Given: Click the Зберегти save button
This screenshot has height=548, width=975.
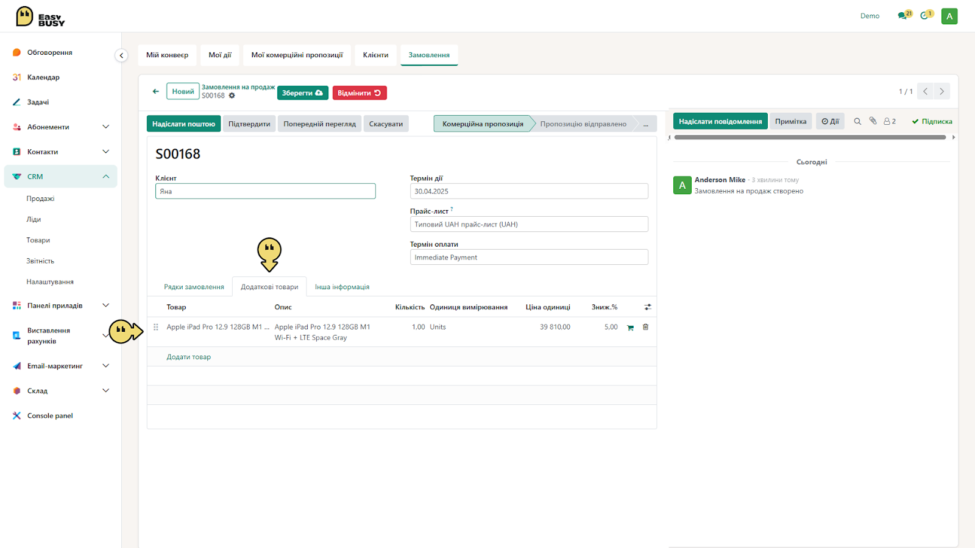Looking at the screenshot, I should coord(303,93).
